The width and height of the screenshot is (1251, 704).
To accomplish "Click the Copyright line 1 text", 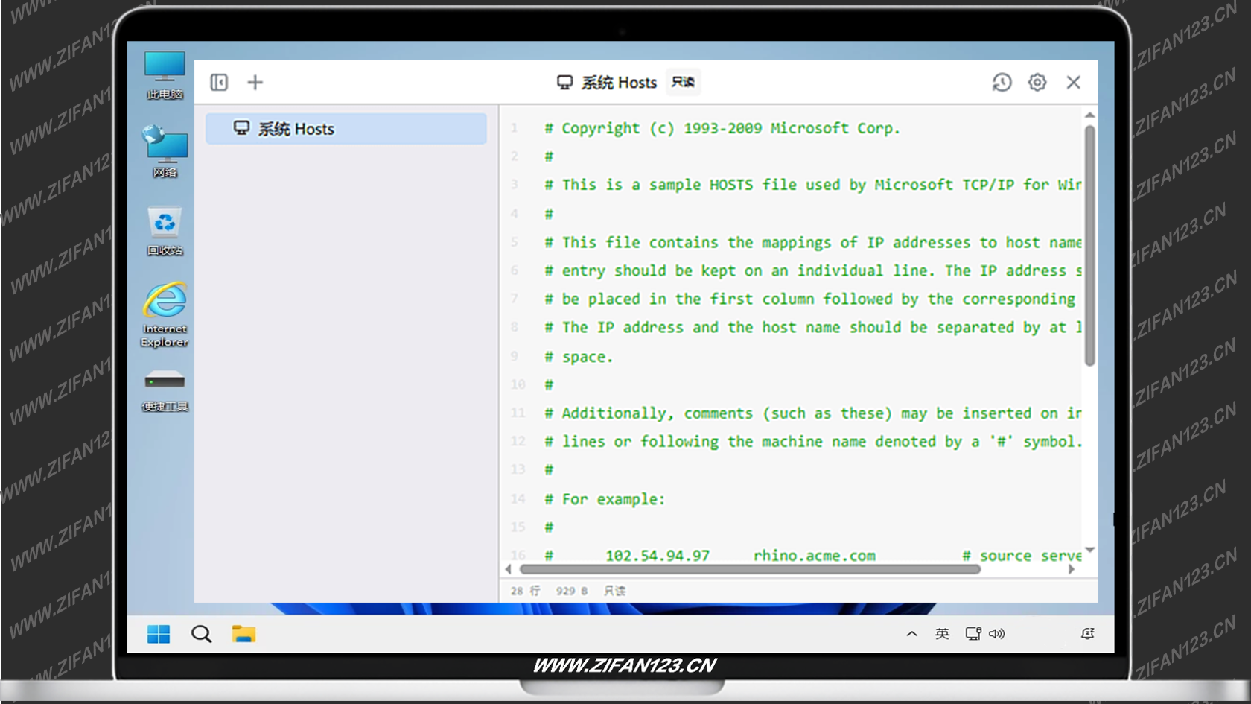I will (722, 128).
